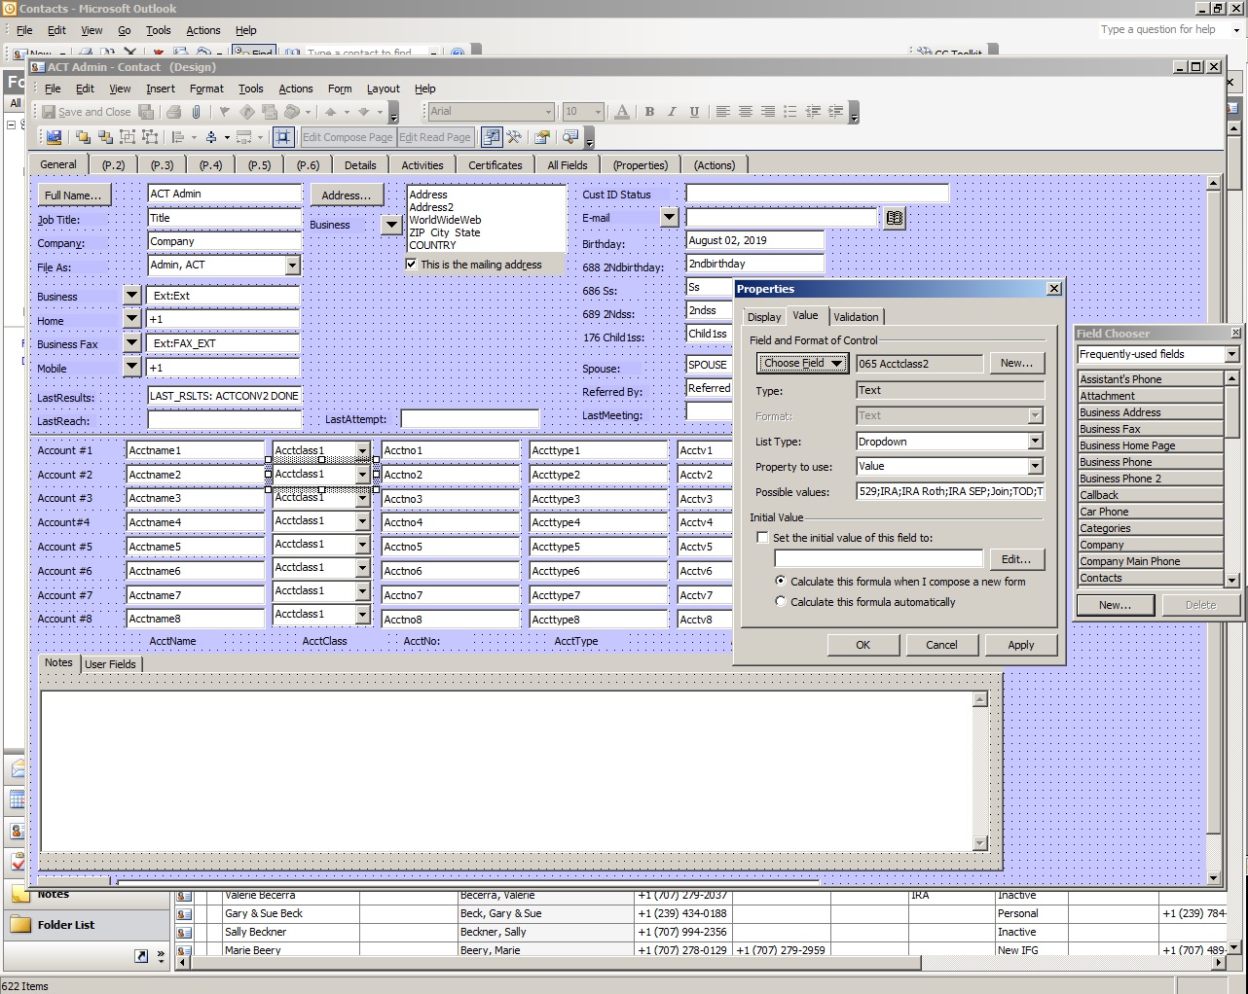Image resolution: width=1248 pixels, height=994 pixels.
Task: Click Send to Back icon
Action: click(104, 137)
